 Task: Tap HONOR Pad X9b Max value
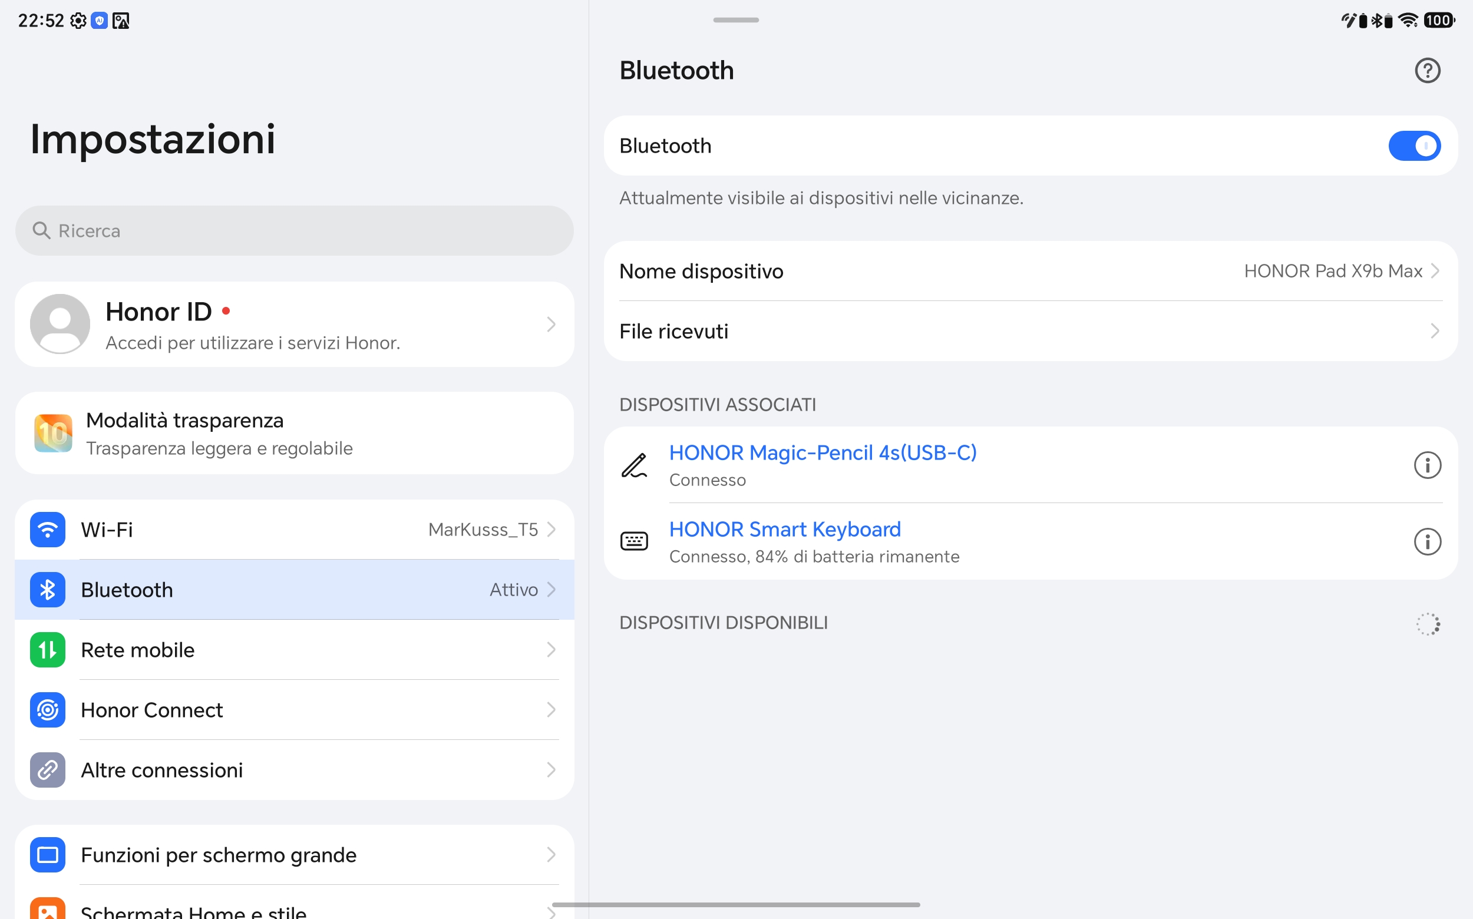pyautogui.click(x=1333, y=271)
